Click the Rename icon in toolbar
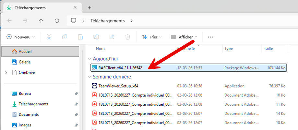The width and height of the screenshot is (298, 130). click(x=96, y=37)
